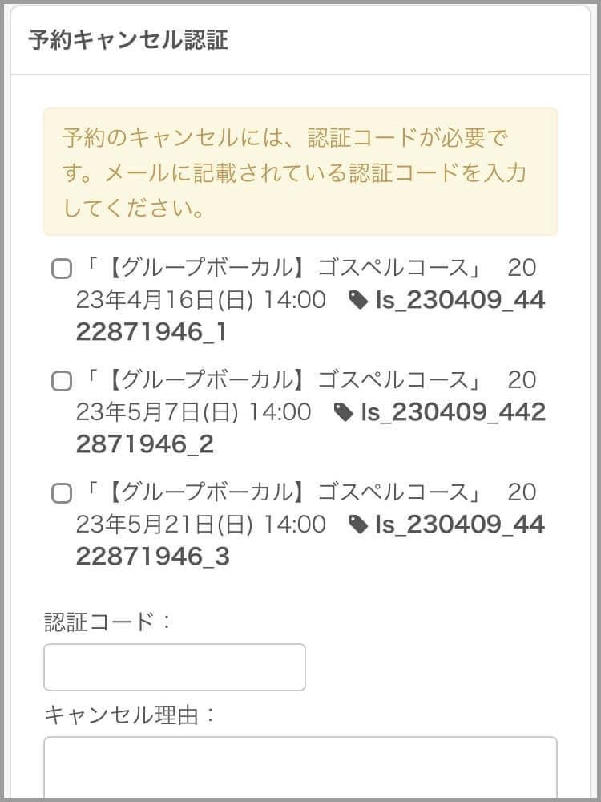This screenshot has width=601, height=802.
Task: Focus the 認証コード input field
Action: coord(175,667)
